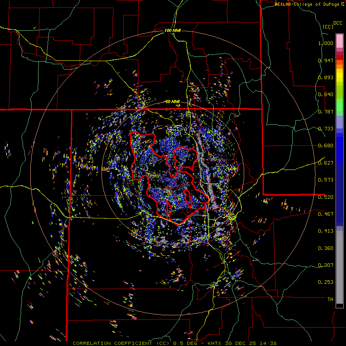Screen dimensions: 346x346
Task: Click the 0.307 legend value
Action: coord(326,265)
